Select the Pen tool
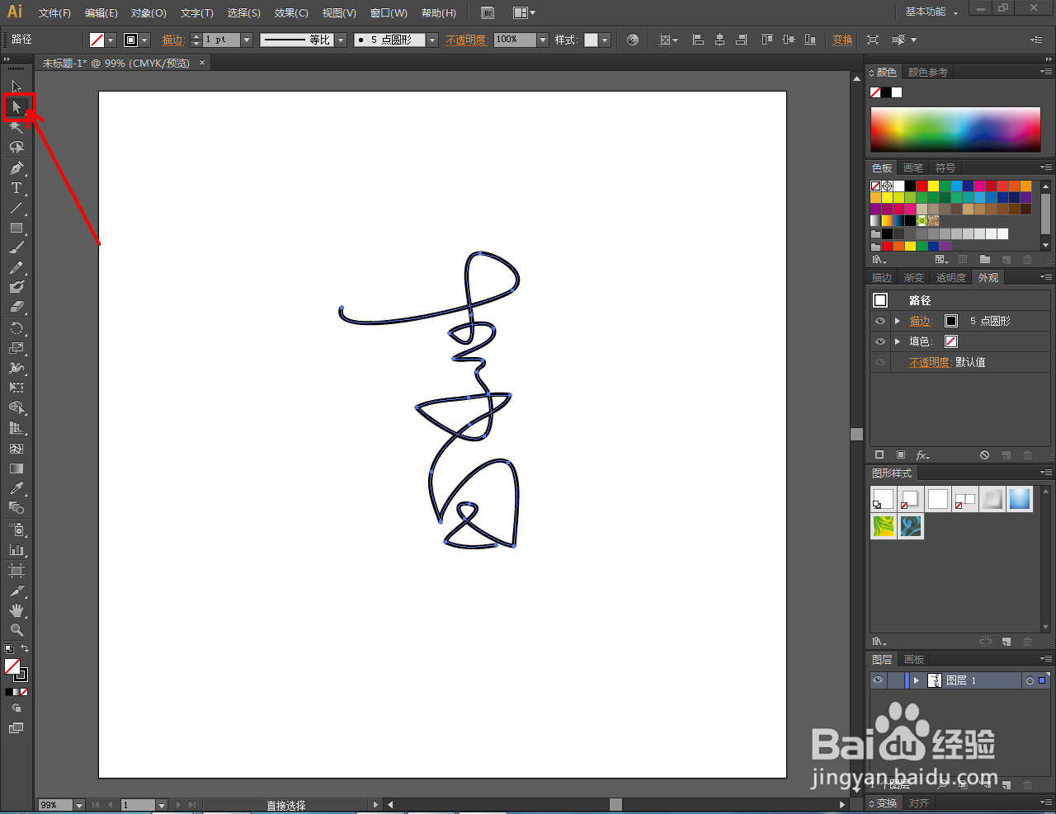This screenshot has height=814, width=1056. [x=16, y=168]
